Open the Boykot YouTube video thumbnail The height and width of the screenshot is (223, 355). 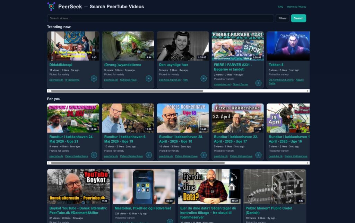coord(78,186)
